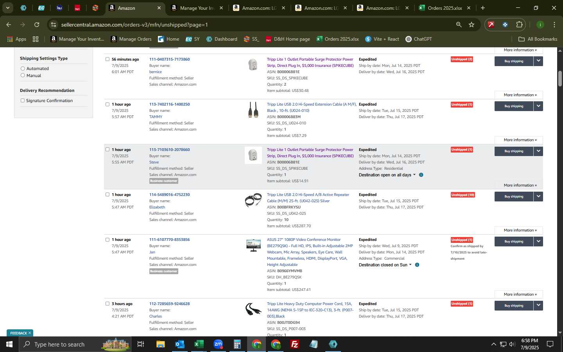The image size is (563, 352).
Task: Open new browser tab with plus
Action: (x=483, y=8)
